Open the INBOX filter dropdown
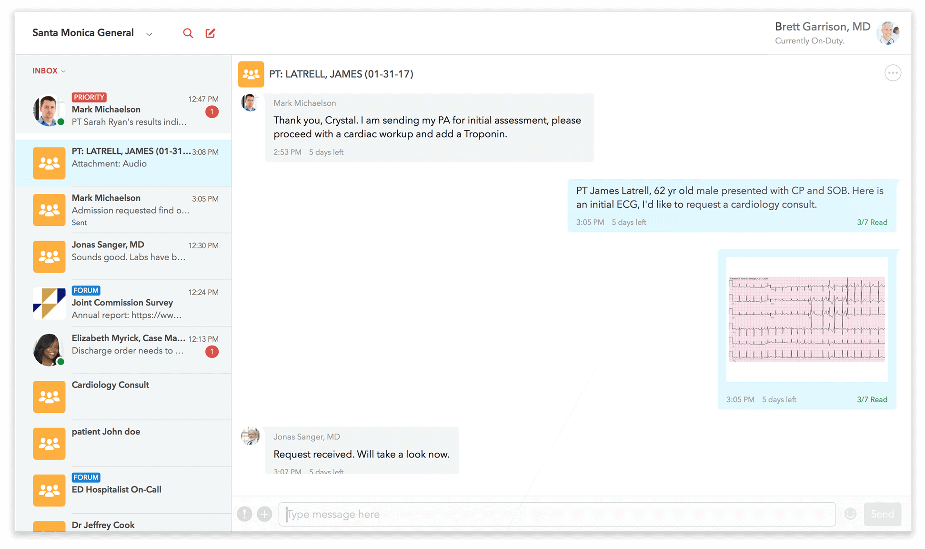Image resolution: width=925 pixels, height=549 pixels. point(49,71)
